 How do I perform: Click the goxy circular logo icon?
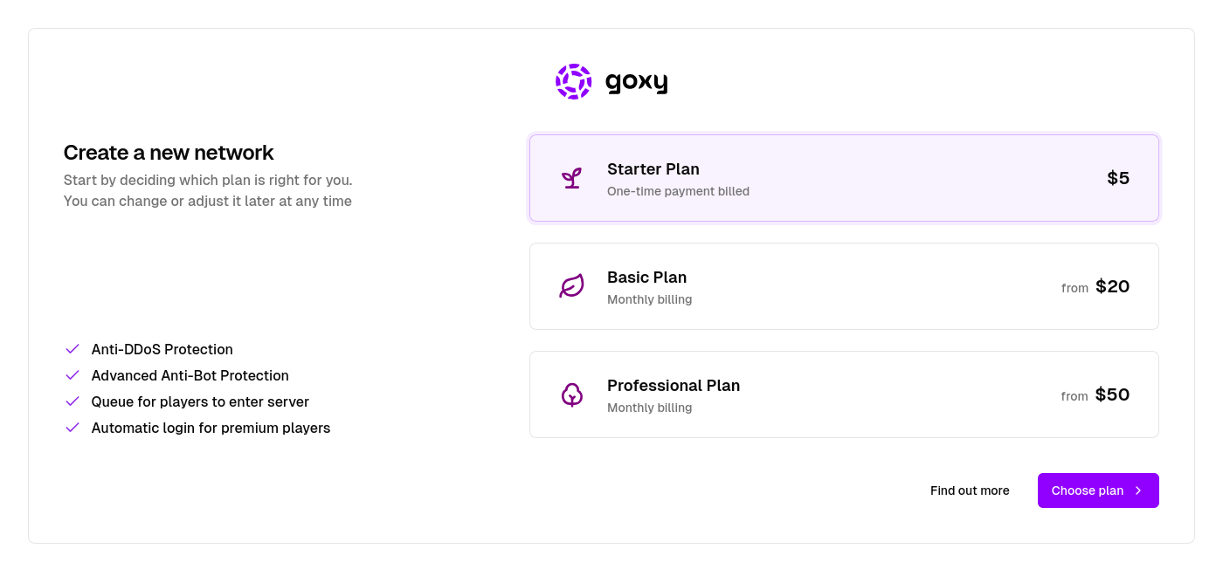click(x=573, y=81)
